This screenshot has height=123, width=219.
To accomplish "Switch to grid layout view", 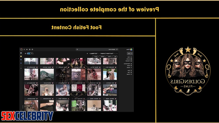I will [x=29, y=53].
